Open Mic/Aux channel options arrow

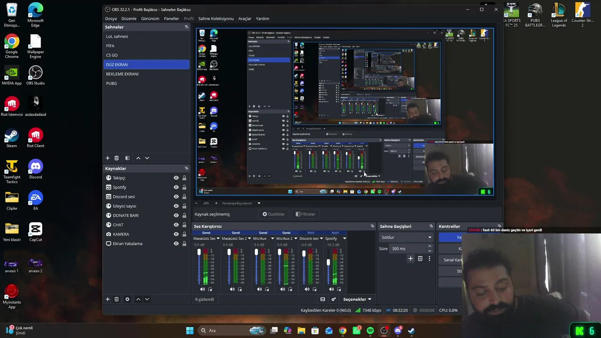[272, 238]
